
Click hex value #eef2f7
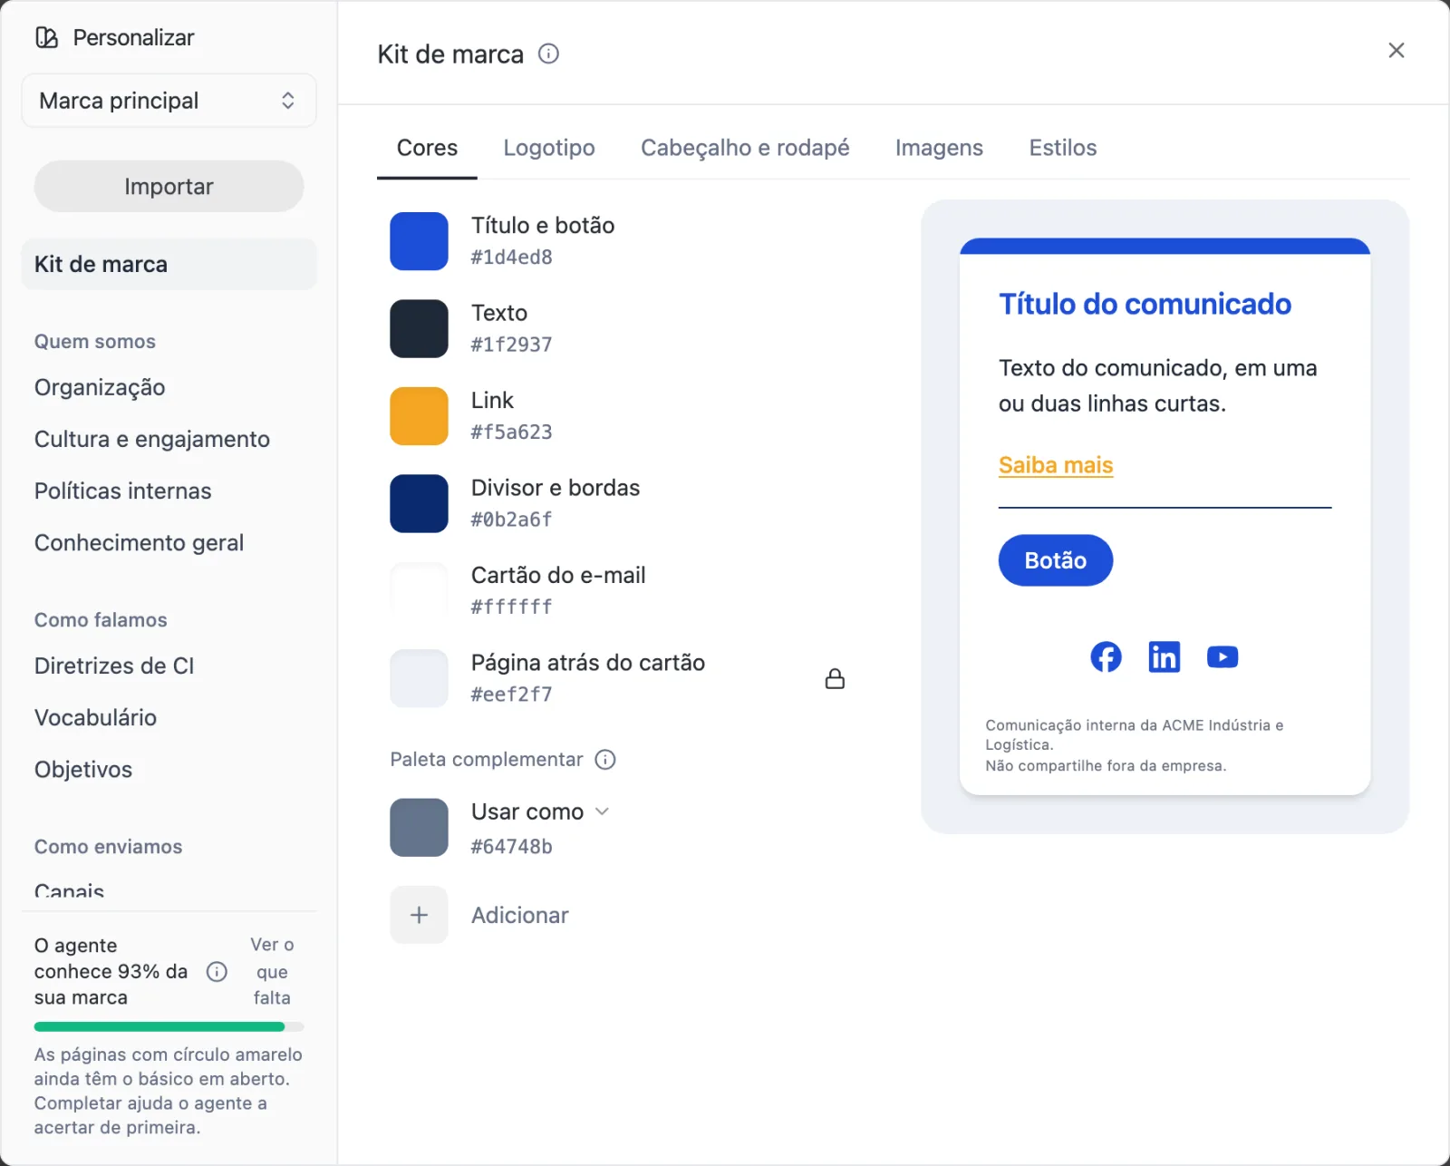tap(511, 695)
